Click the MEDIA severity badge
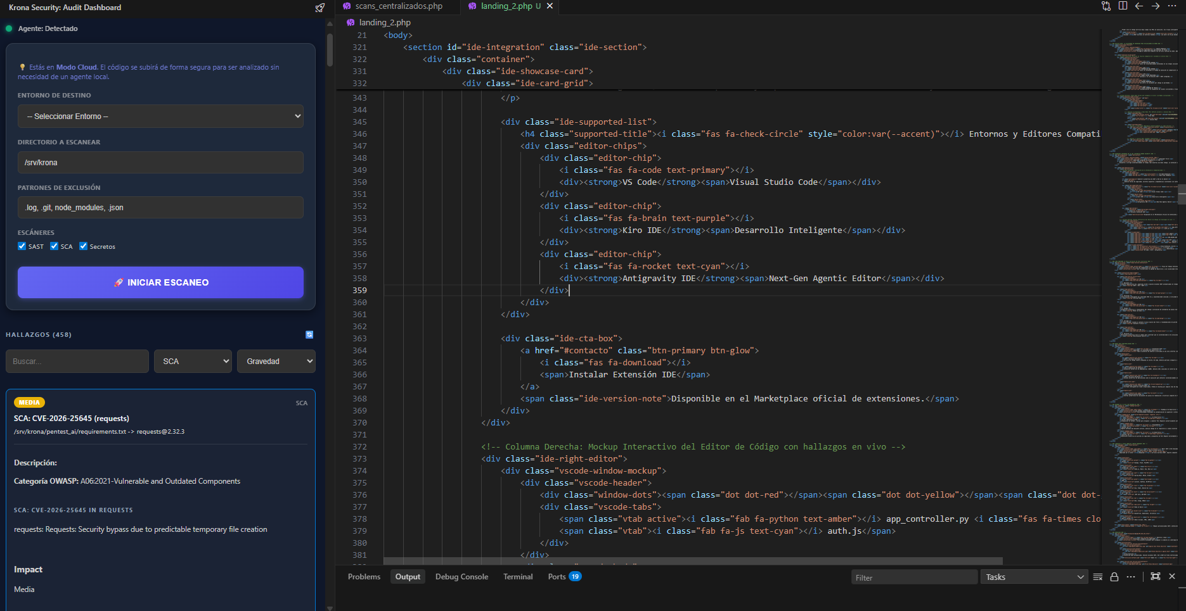 point(29,403)
